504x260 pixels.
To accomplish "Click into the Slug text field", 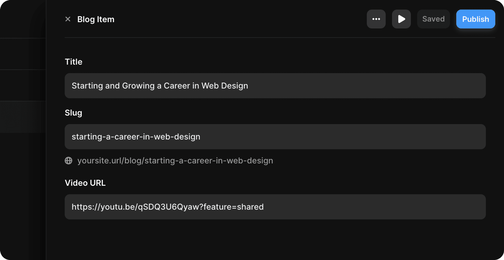I will pos(328,137).
